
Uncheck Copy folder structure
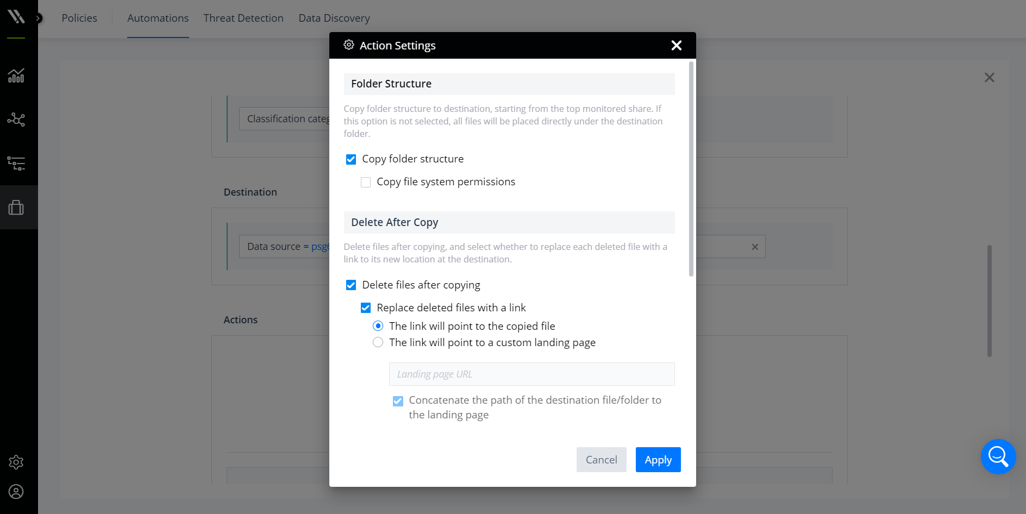(351, 159)
